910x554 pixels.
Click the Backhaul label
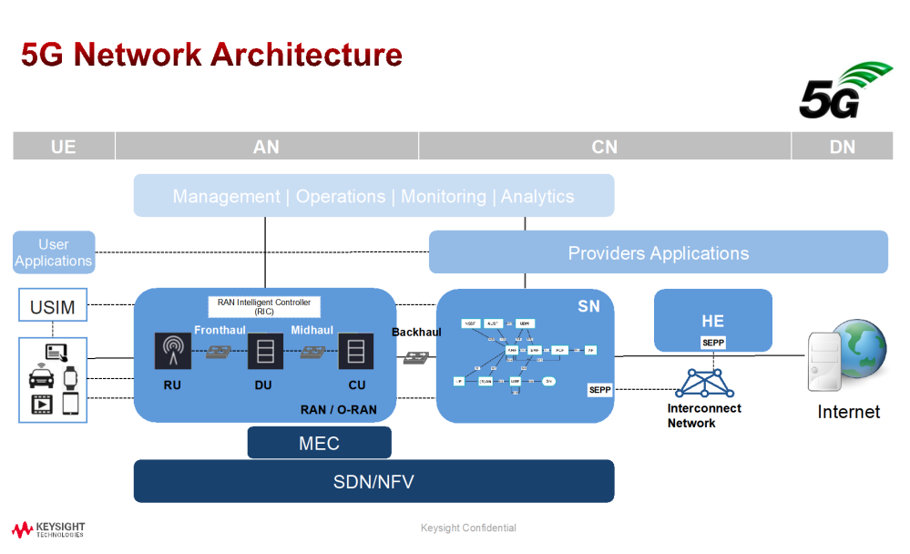pos(416,333)
